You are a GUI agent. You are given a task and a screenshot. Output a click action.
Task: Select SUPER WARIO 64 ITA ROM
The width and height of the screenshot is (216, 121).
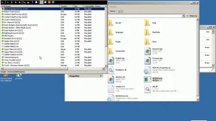click(53, 54)
